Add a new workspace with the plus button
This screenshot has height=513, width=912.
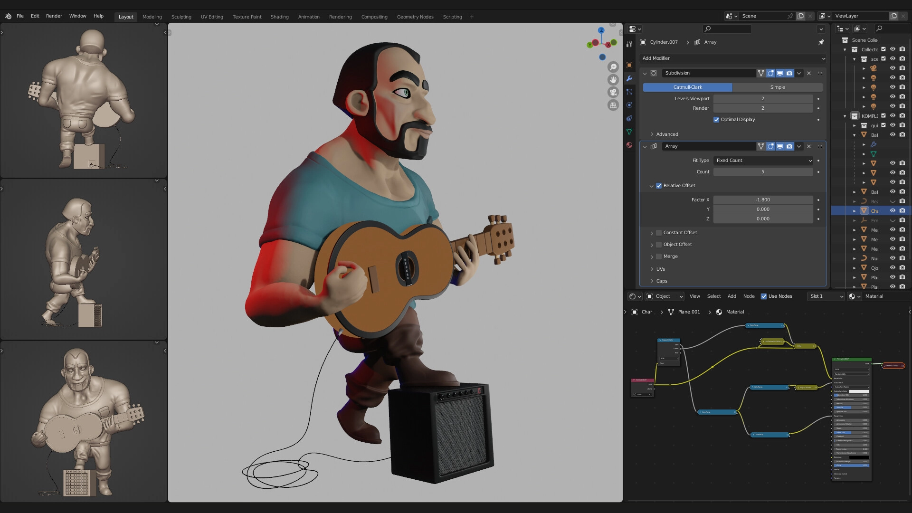472,17
